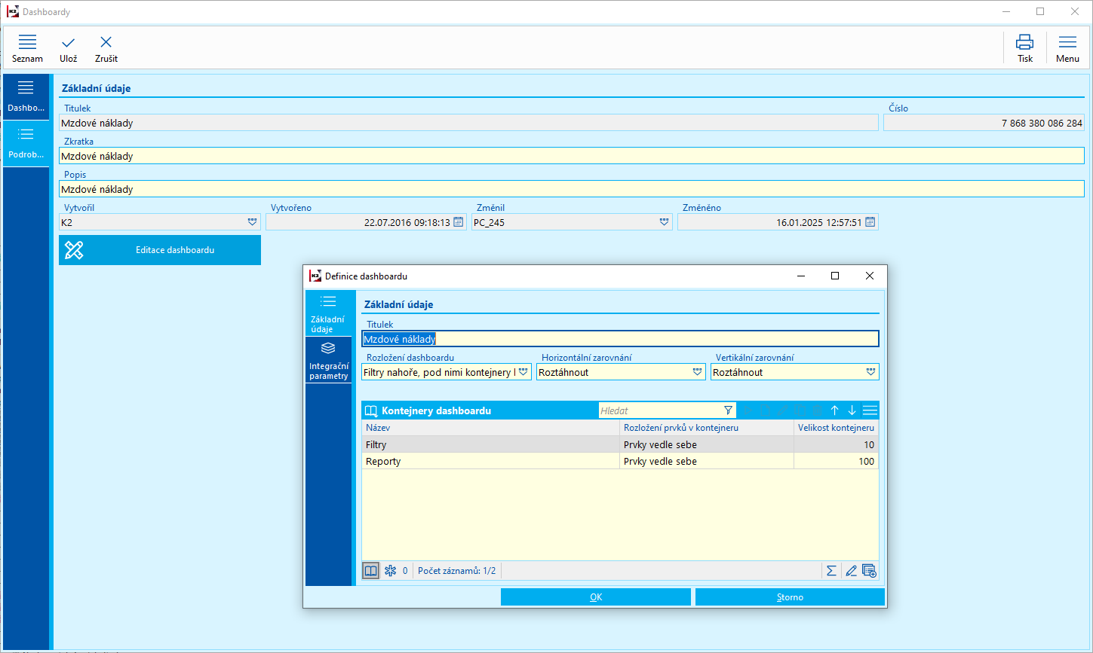This screenshot has width=1093, height=653.
Task: Open the Rozložení dashboardu dropdown
Action: pos(523,372)
